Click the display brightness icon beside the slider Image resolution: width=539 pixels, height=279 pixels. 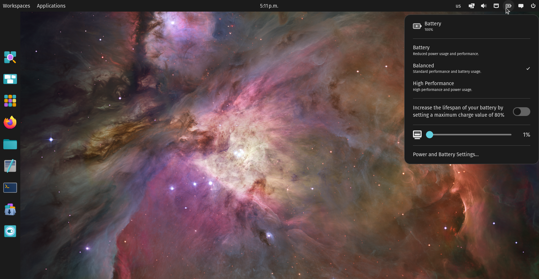417,135
